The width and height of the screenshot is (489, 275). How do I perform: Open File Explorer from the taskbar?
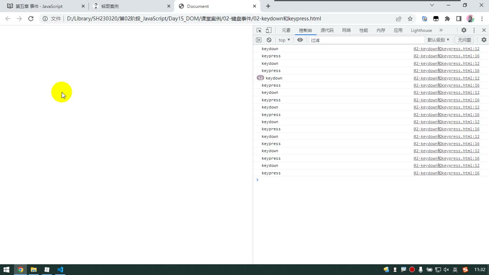tap(34, 270)
